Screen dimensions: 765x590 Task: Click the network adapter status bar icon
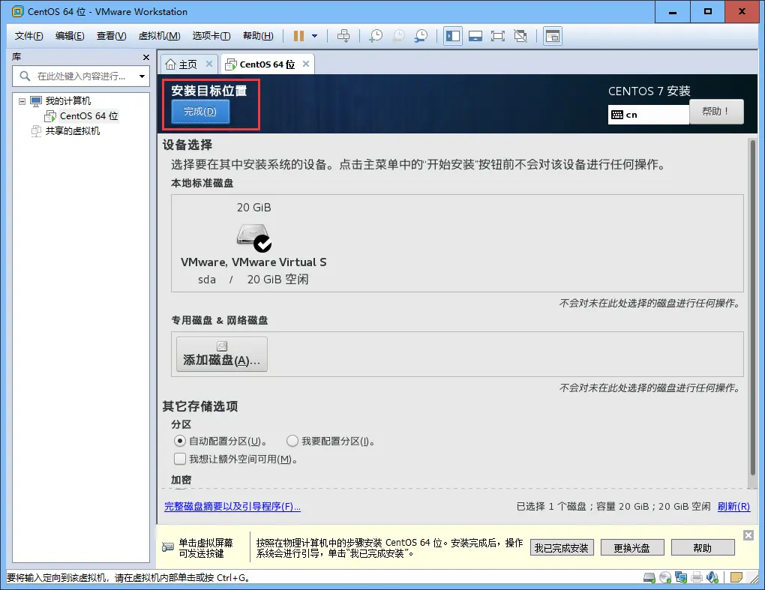pyautogui.click(x=680, y=578)
